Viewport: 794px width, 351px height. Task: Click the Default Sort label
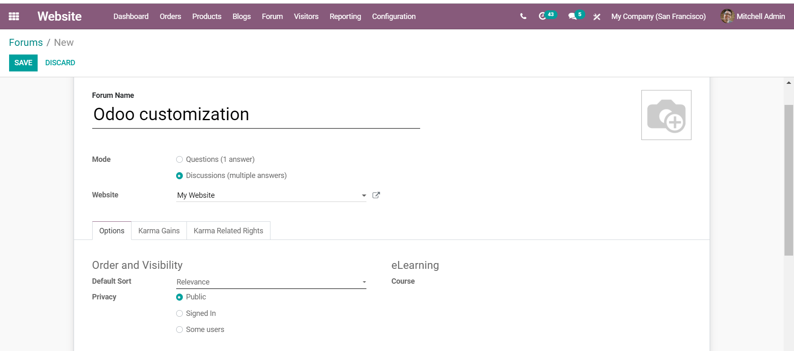(x=112, y=281)
